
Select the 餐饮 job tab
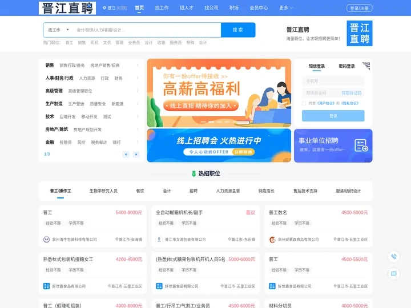coord(140,191)
